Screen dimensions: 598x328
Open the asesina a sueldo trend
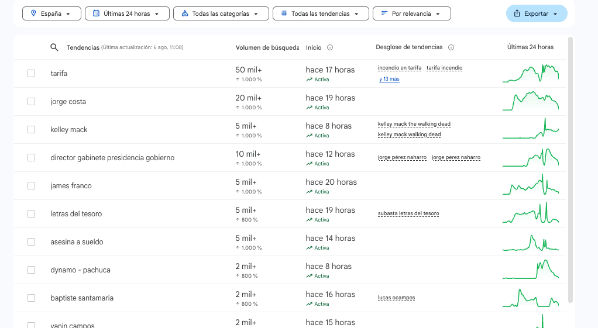click(x=77, y=242)
